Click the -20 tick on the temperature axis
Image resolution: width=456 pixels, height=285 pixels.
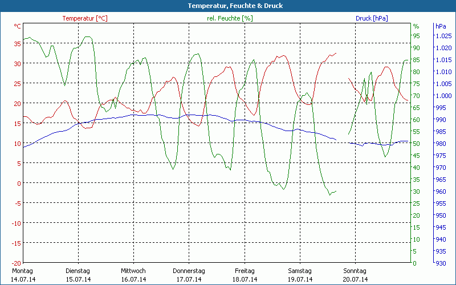[x=17, y=263]
